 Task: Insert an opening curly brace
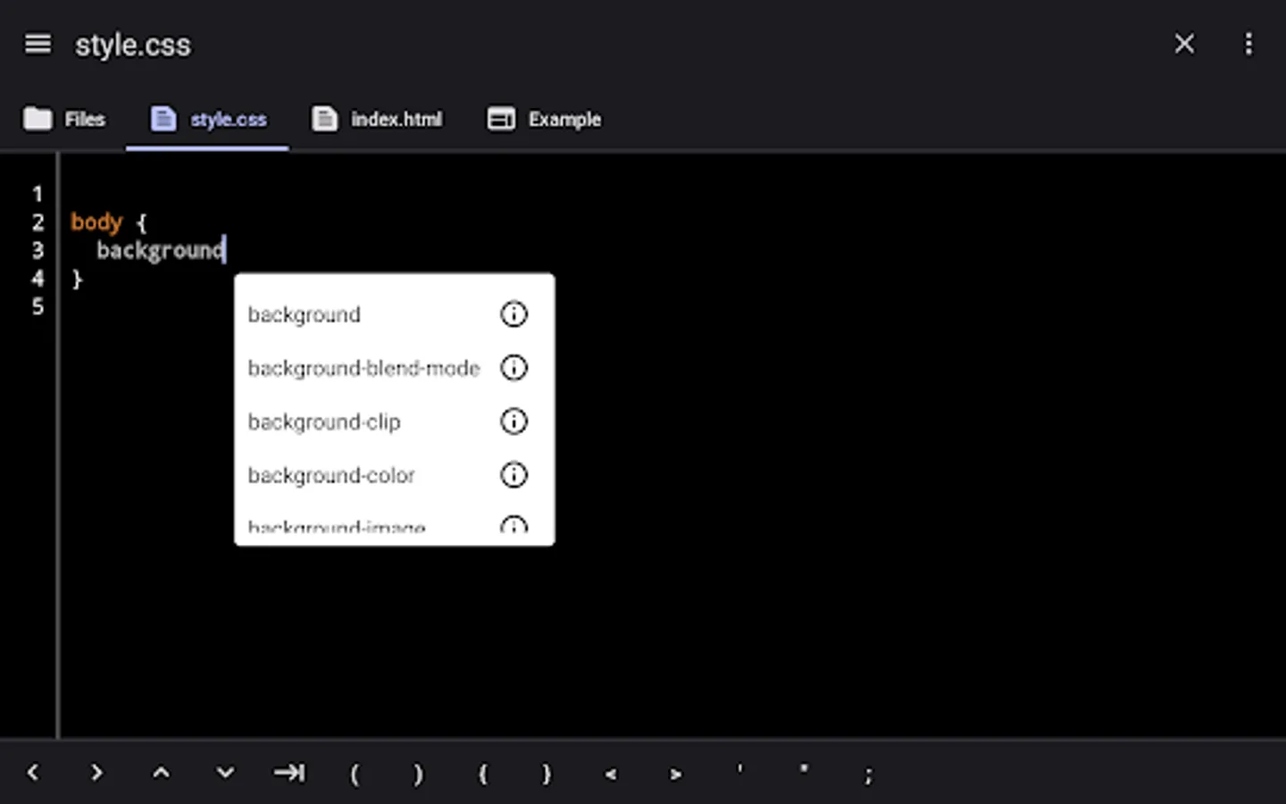point(482,774)
